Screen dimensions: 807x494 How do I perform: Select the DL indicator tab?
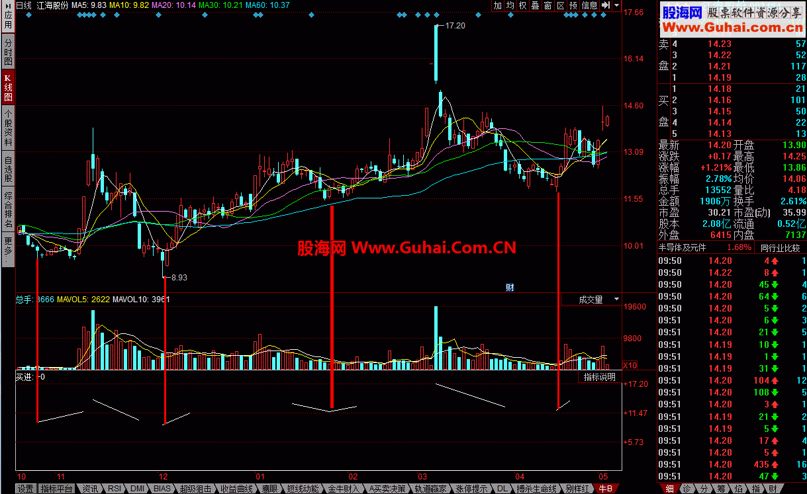pos(502,489)
